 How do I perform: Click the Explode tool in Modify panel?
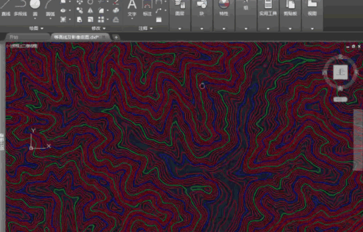point(116,10)
